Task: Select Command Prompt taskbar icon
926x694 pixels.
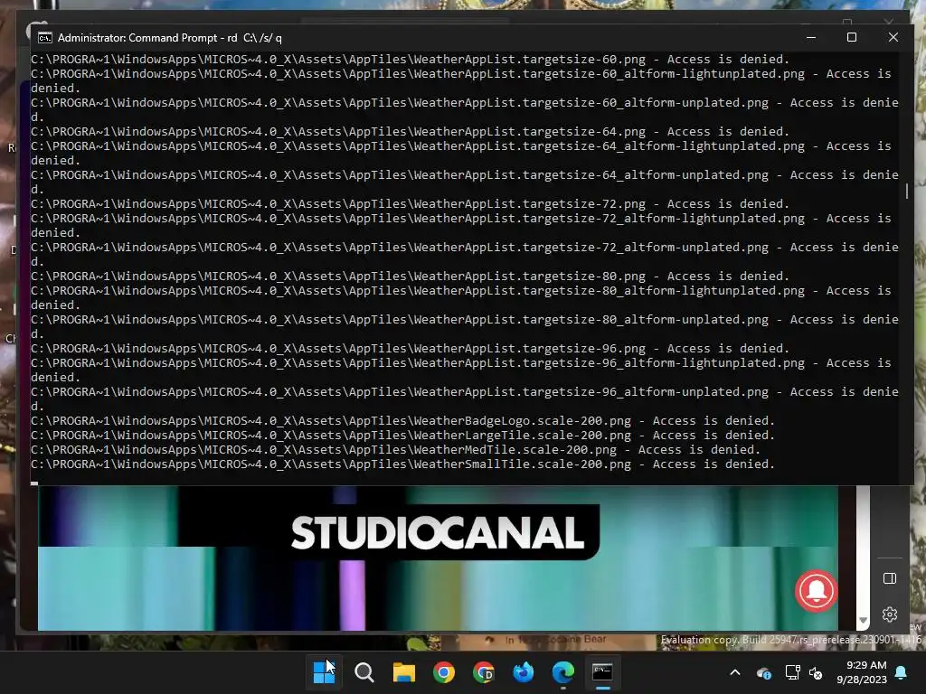Action: [x=602, y=671]
